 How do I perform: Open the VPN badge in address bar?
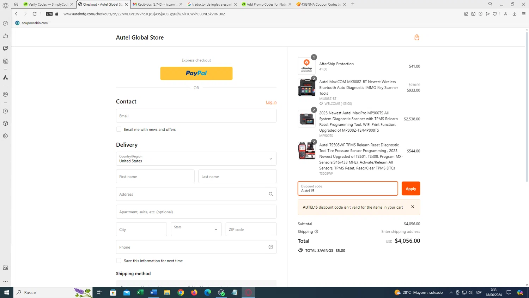pos(49,14)
